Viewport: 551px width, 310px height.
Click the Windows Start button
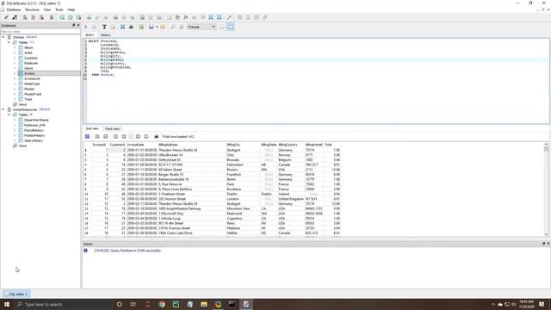pos(7,304)
